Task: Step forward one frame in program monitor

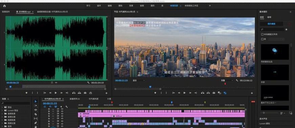Action: pos(190,93)
